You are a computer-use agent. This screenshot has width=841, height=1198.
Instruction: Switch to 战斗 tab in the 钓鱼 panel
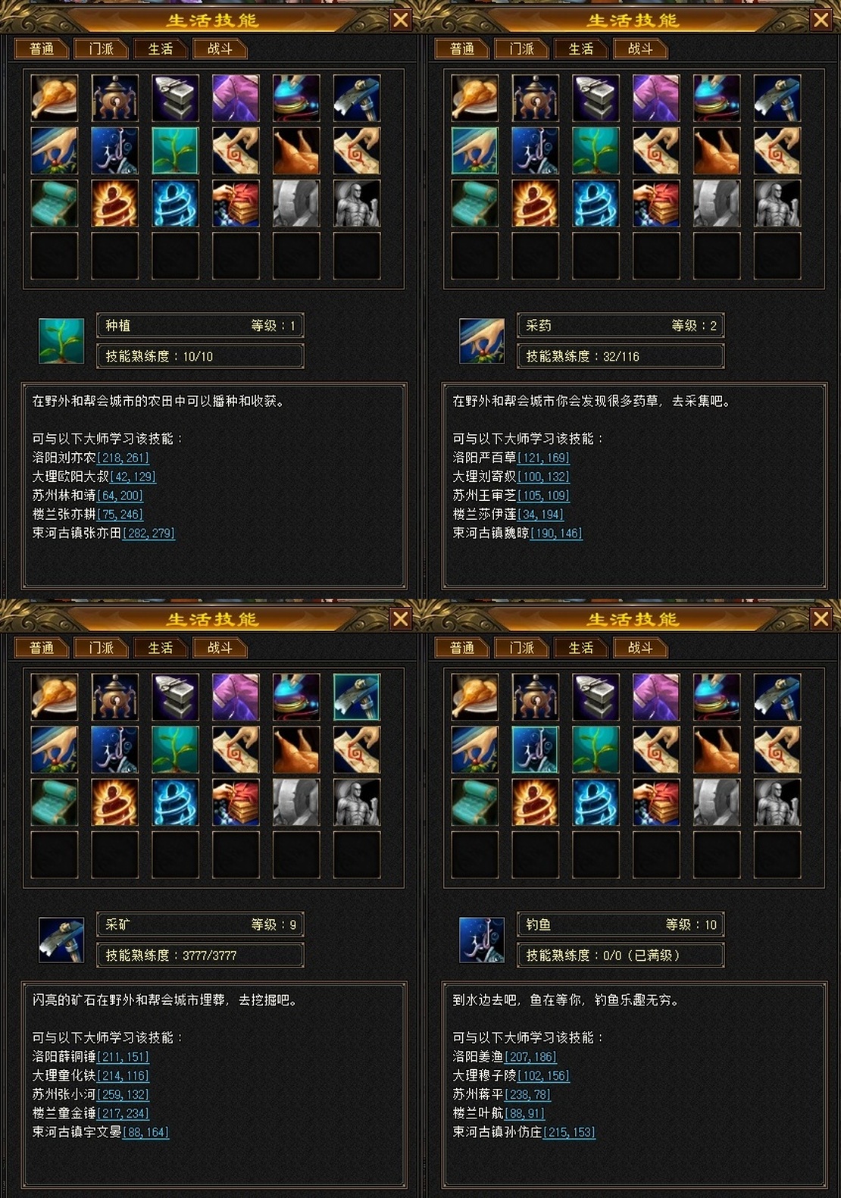(x=640, y=648)
